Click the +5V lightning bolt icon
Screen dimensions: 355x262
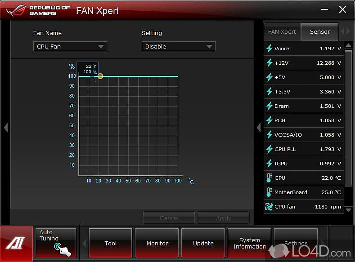point(269,77)
